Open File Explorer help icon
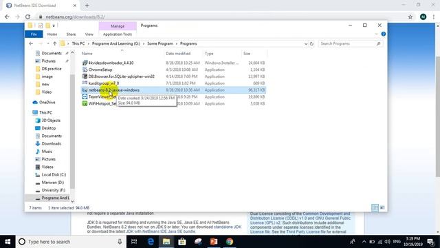The image size is (440, 248). (384, 34)
